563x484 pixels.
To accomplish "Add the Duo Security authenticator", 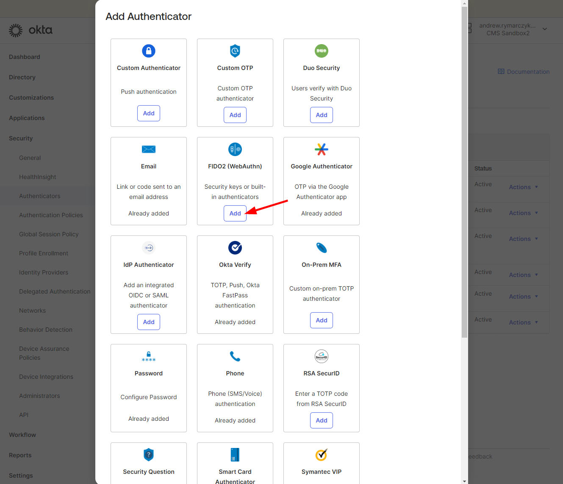I will pos(321,115).
